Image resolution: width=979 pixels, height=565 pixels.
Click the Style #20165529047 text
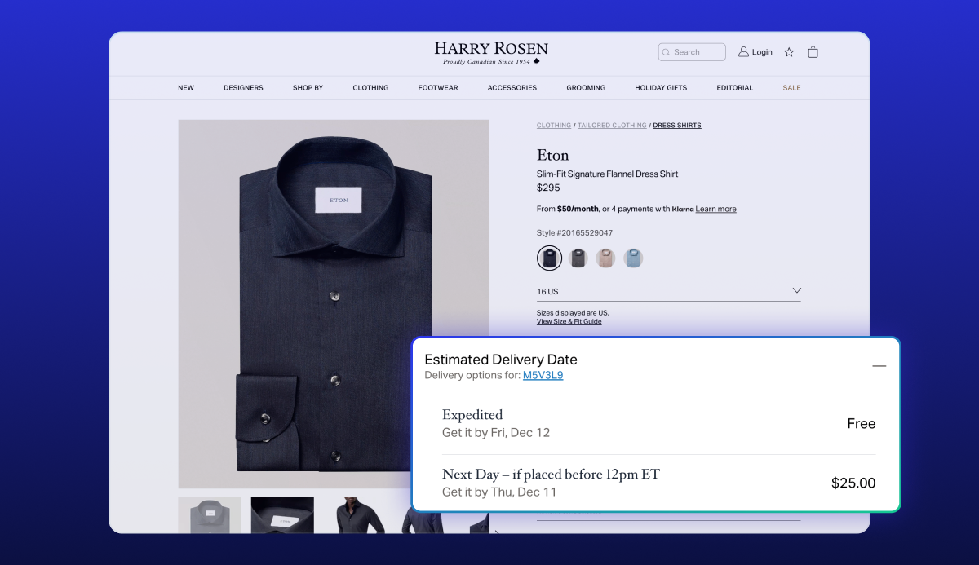click(574, 233)
